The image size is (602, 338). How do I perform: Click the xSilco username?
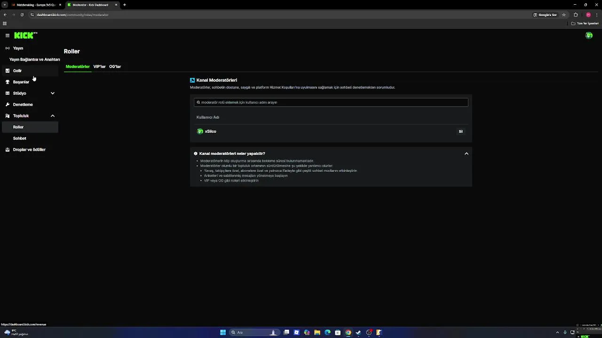(211, 131)
